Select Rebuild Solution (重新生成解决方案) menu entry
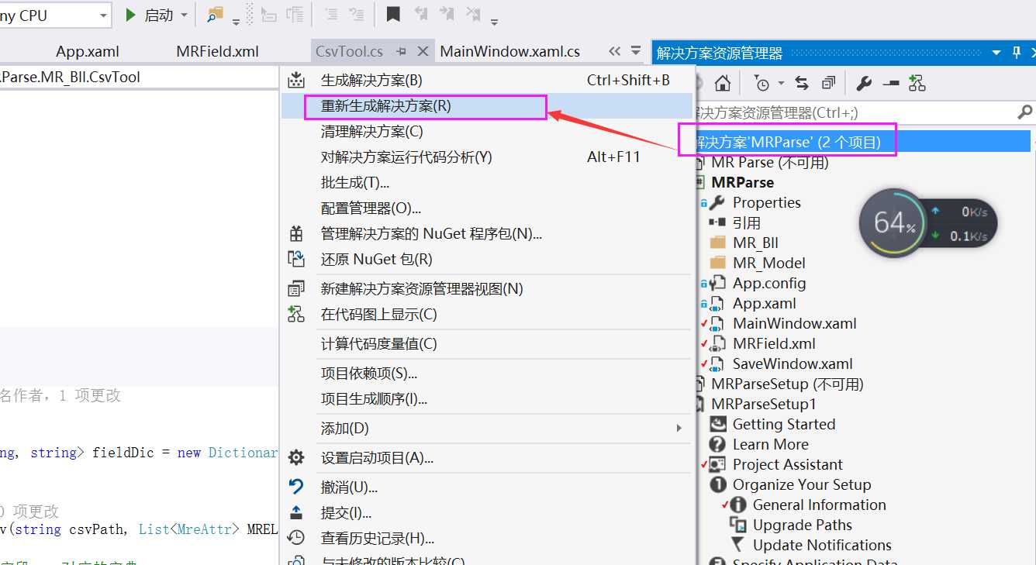The height and width of the screenshot is (565, 1036). coord(487,106)
